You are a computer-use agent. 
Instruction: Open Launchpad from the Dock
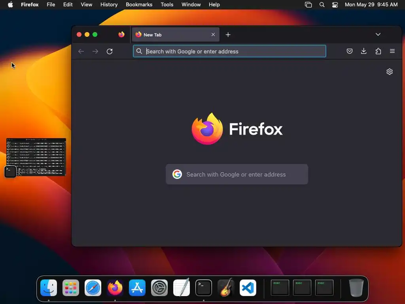tap(71, 288)
